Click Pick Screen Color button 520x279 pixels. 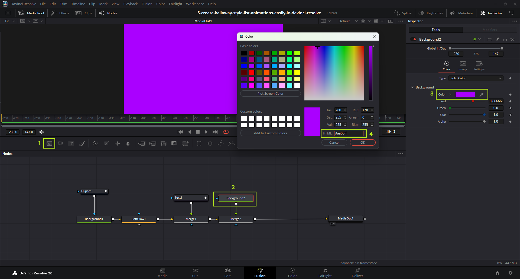pyautogui.click(x=270, y=94)
